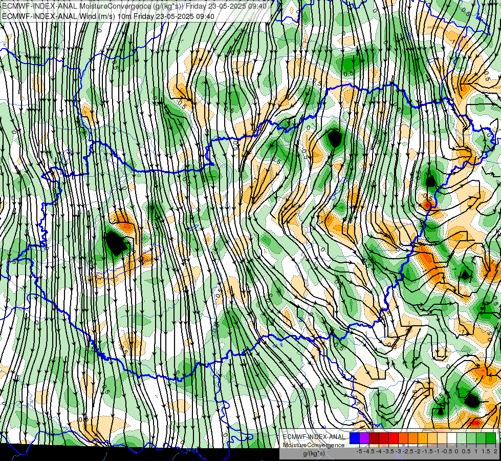
Task: Click the legend's MoistureConvergence label
Action: [314, 445]
